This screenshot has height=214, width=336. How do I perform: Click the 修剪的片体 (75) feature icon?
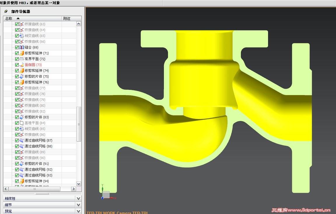[x=22, y=76]
